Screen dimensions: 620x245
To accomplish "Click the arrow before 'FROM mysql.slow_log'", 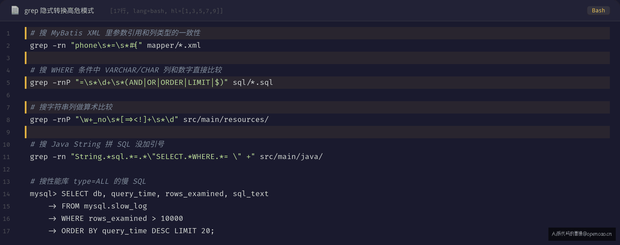I will (52, 206).
